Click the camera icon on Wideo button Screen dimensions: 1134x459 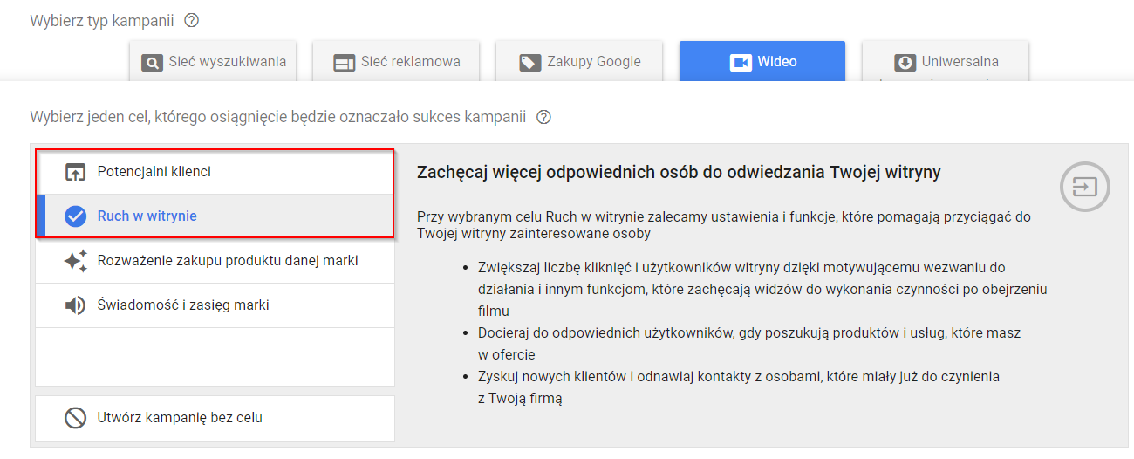click(x=740, y=62)
